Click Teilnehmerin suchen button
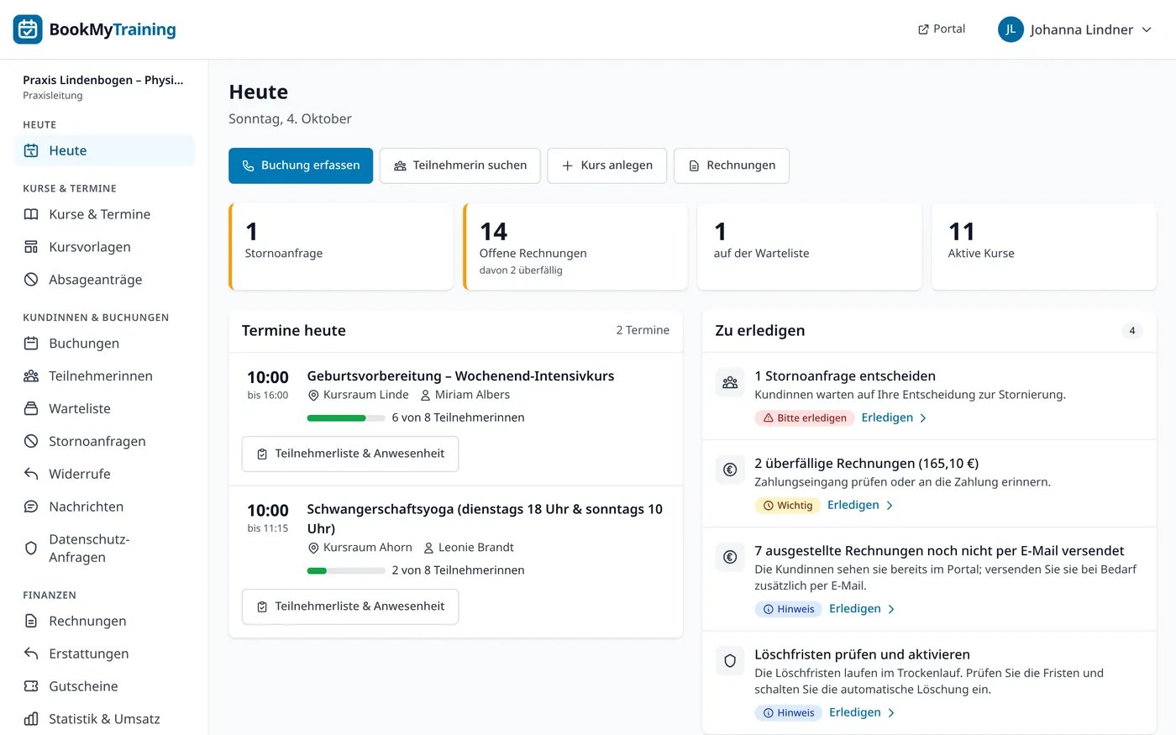This screenshot has width=1176, height=735. click(x=460, y=165)
